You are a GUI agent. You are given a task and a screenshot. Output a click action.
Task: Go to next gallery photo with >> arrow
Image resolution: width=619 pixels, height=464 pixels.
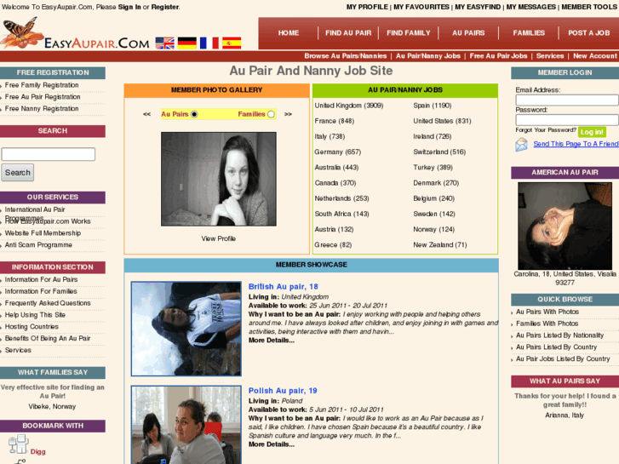tap(288, 114)
